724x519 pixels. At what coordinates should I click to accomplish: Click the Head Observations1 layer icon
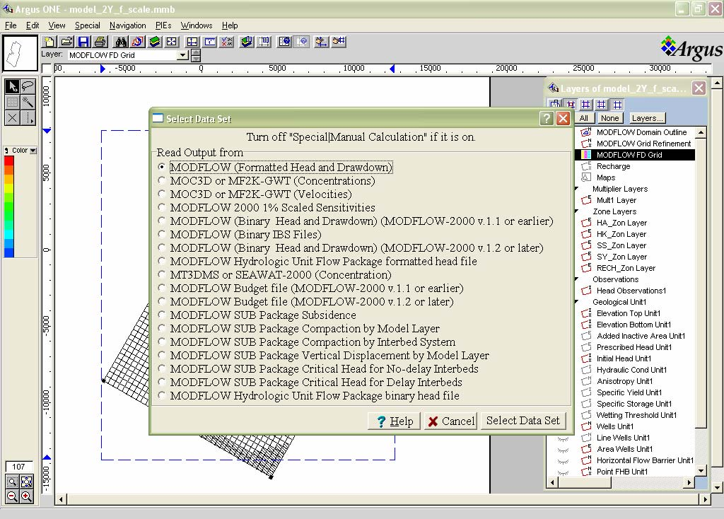(586, 291)
